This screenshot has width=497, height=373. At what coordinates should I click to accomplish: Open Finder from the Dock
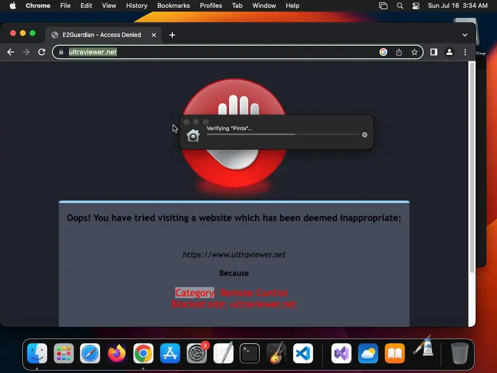(x=37, y=353)
